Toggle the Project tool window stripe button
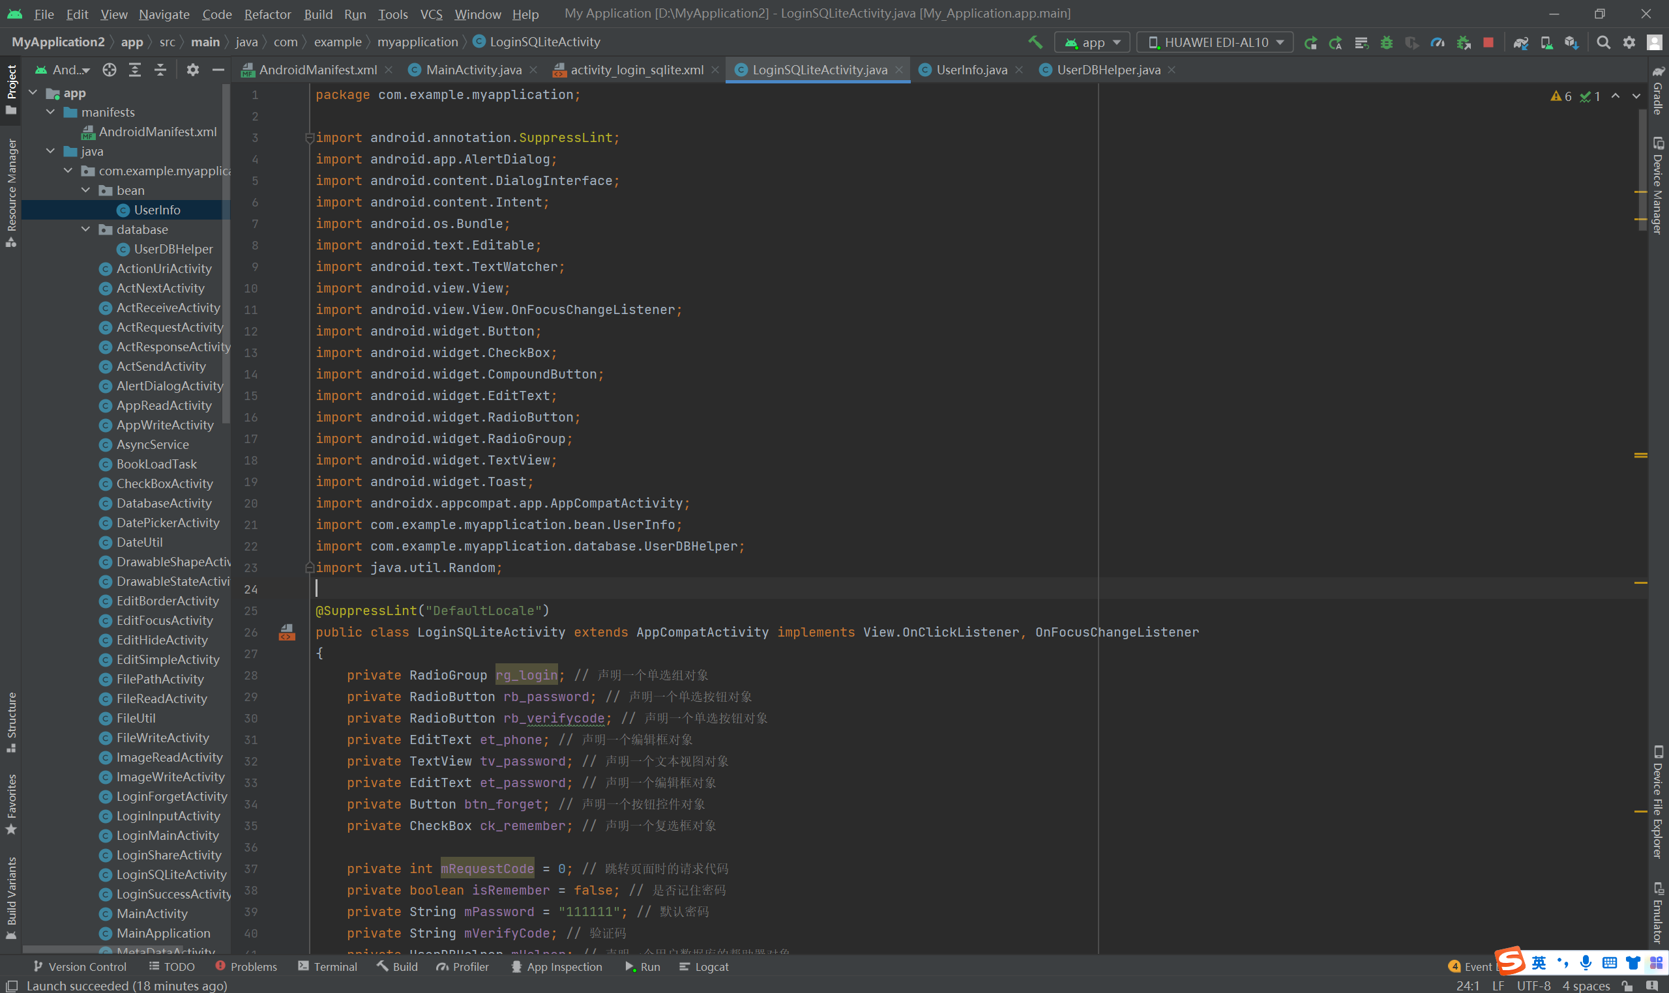Screen dimensions: 1669x993 click(11, 89)
